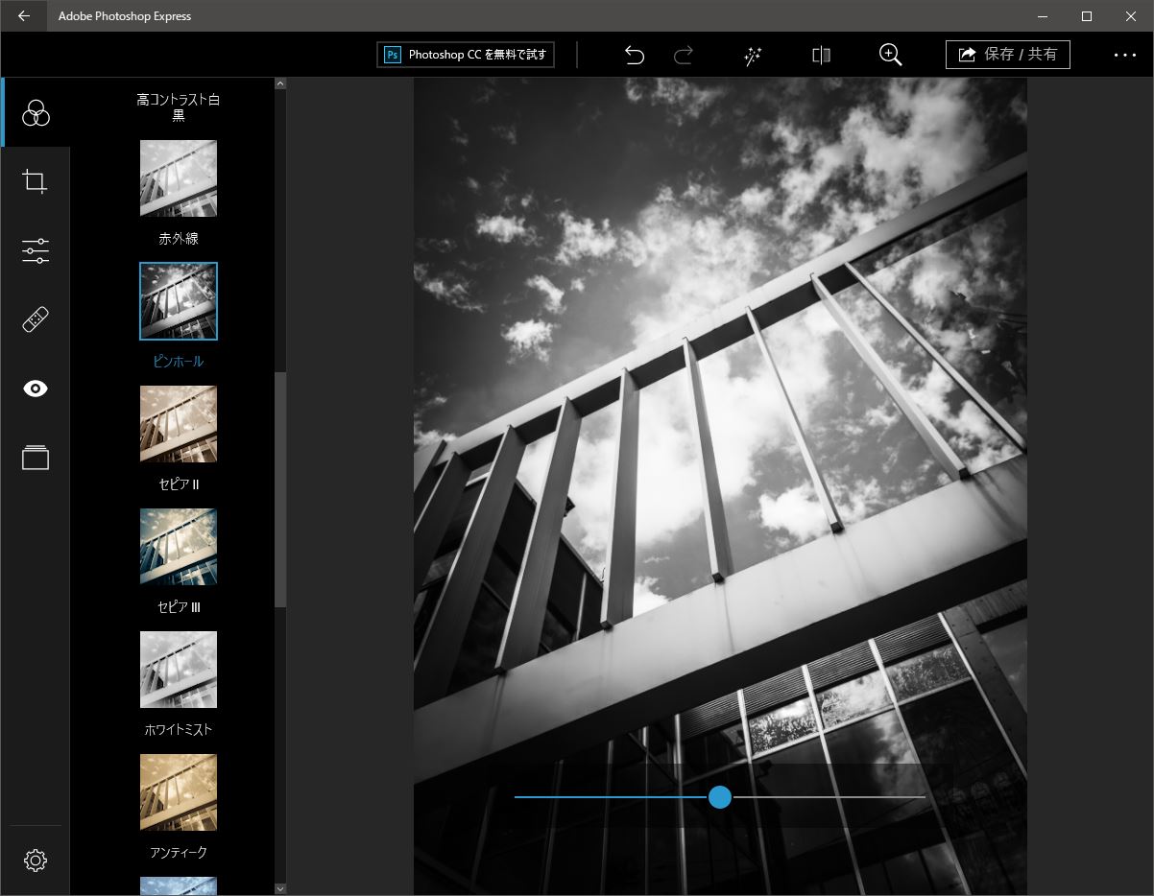
Task: Click the slider track right of handle
Action: click(x=829, y=797)
